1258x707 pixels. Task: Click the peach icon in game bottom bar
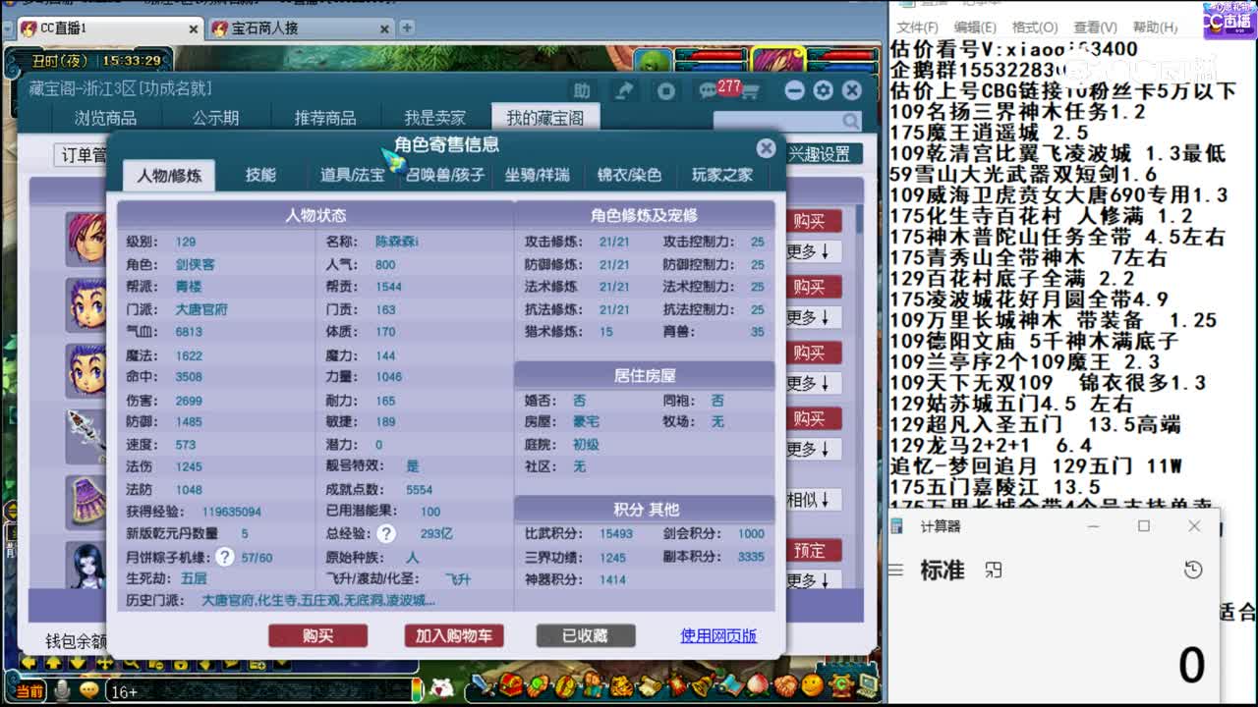[757, 685]
